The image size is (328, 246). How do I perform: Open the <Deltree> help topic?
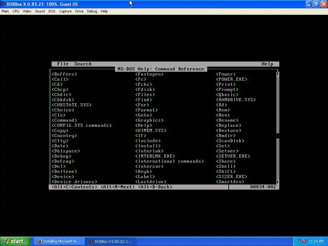pyautogui.click(x=64, y=172)
